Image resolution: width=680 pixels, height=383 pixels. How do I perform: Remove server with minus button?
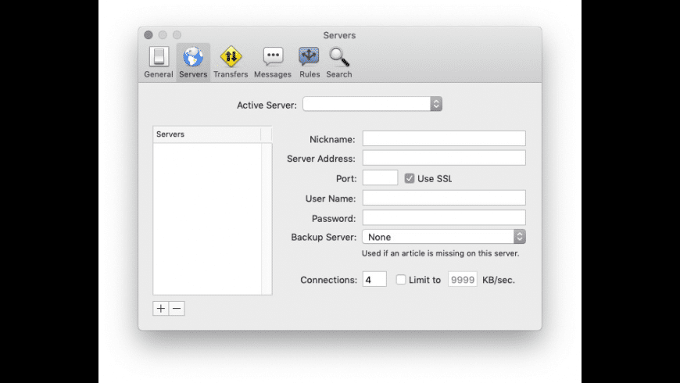point(177,309)
